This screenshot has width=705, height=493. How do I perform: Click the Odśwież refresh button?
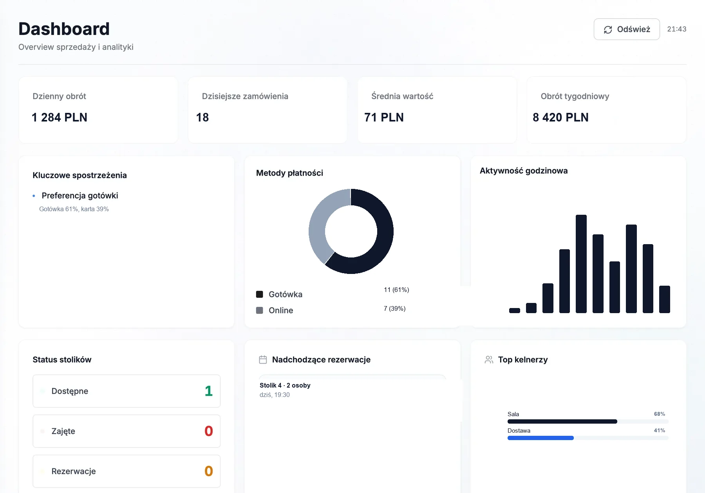tap(627, 29)
